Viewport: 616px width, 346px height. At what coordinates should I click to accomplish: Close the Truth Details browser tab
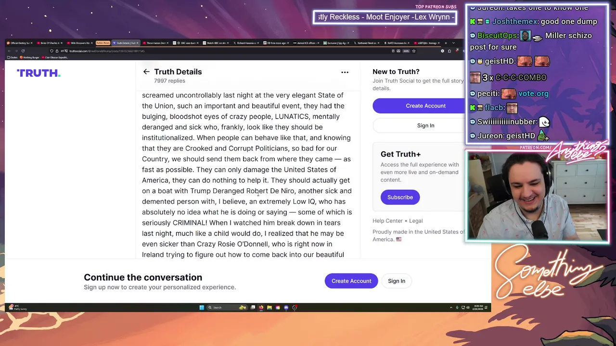pyautogui.click(x=138, y=43)
